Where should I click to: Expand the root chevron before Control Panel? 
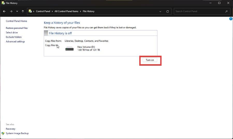pyautogui.click(x=34, y=11)
